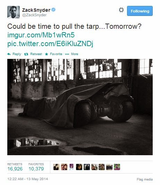The height and width of the screenshot is (185, 160).
Task: Open the gear settings icon
Action: 121,10
